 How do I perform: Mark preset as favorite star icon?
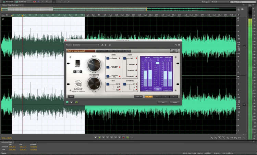(x=110, y=45)
